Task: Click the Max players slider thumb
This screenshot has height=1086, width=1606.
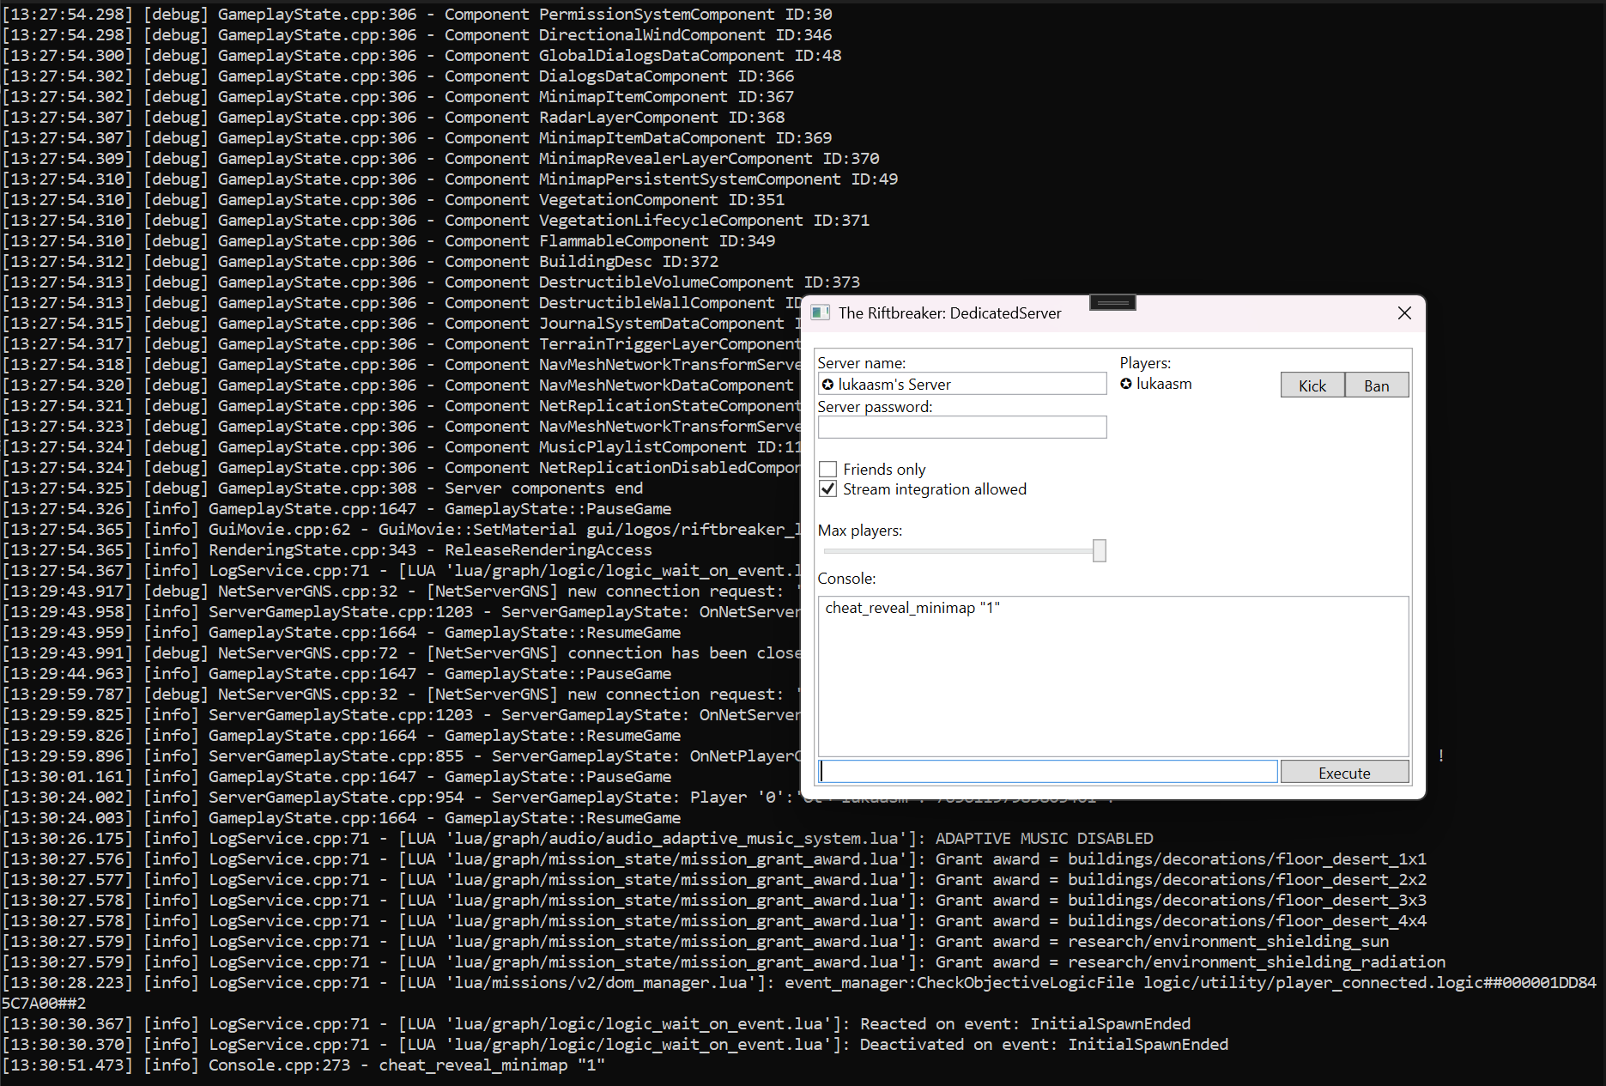Action: pos(1099,551)
